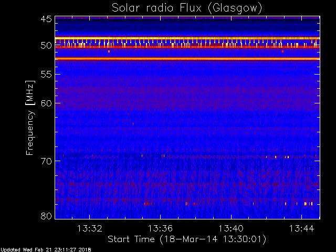Viewport: 336px width, 252px height.
Task: Click the 'Solar radio Flux (Glasgow)' title
Action: tap(187, 8)
